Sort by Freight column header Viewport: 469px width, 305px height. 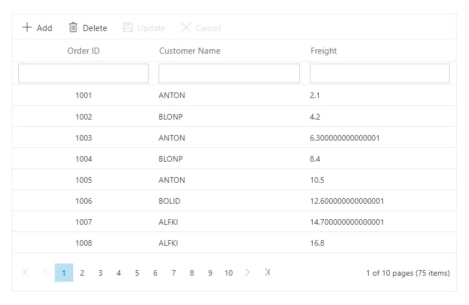[324, 51]
